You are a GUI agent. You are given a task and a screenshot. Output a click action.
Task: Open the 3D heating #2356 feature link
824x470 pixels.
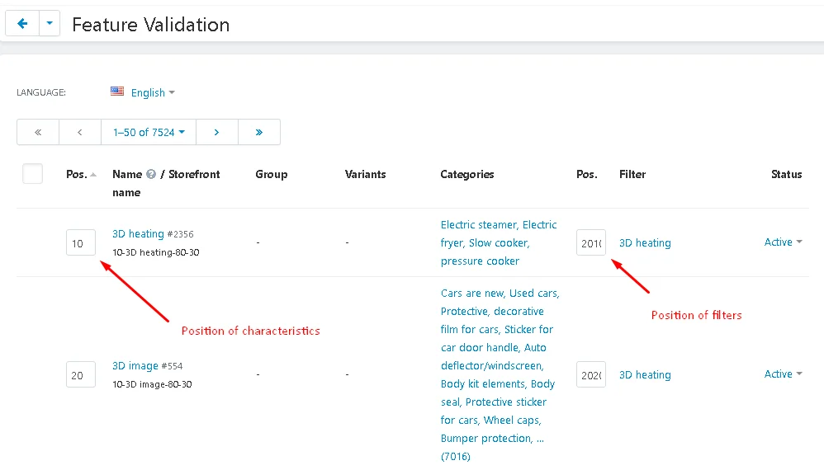[138, 234]
